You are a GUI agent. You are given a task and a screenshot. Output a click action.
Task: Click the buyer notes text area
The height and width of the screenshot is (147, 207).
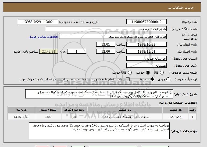pos(99,131)
